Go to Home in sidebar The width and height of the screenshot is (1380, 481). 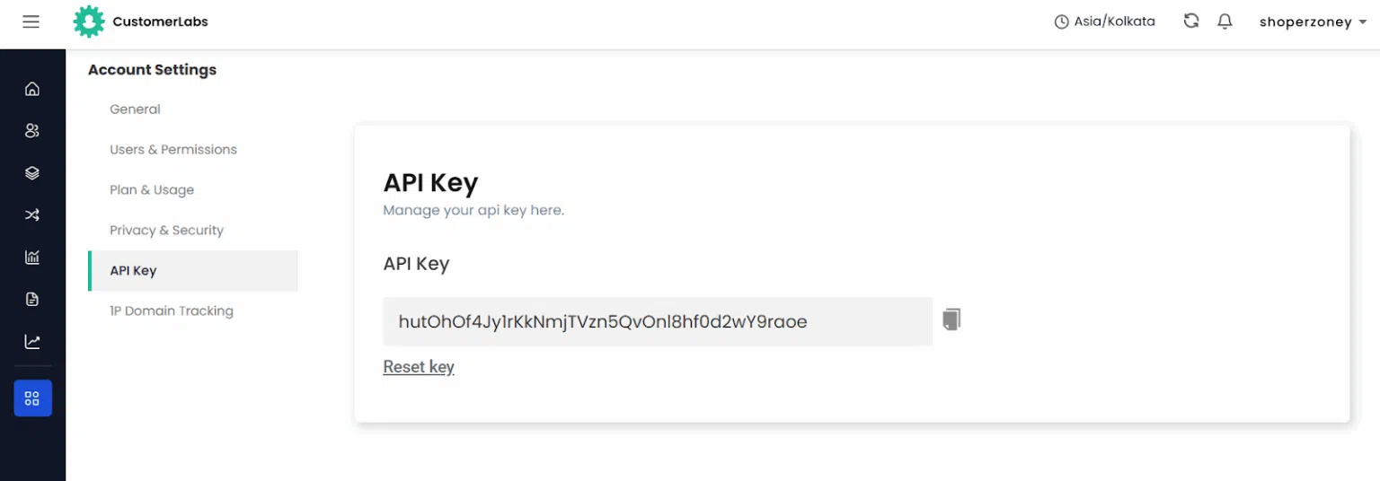click(x=32, y=89)
